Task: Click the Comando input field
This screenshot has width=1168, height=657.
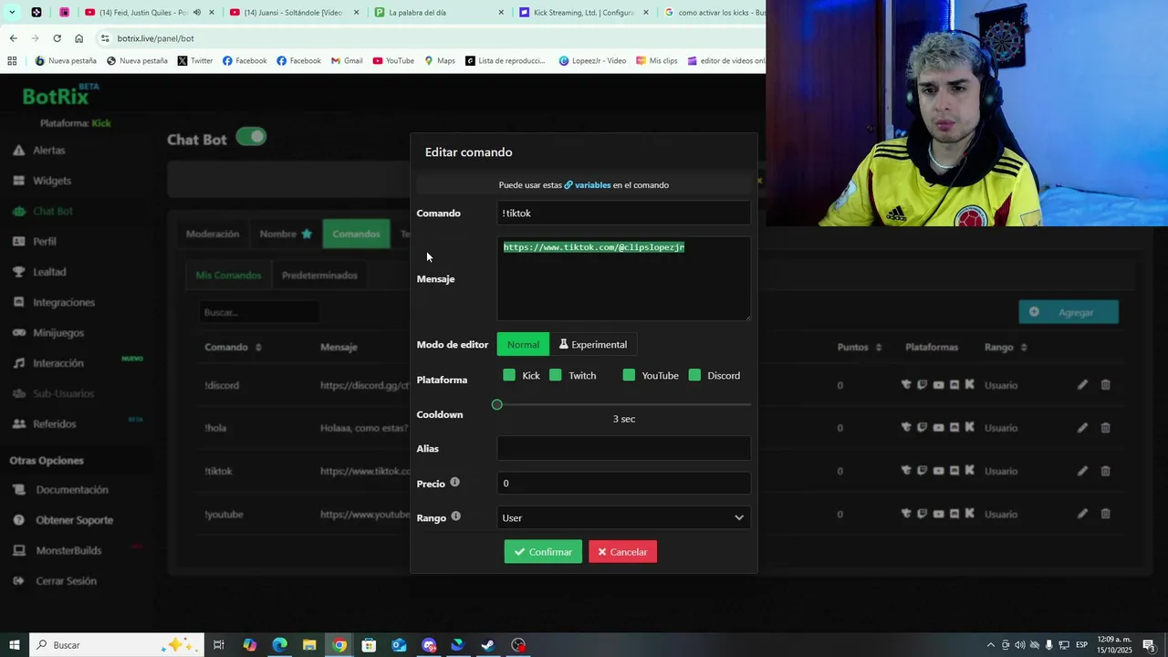Action: (x=624, y=213)
